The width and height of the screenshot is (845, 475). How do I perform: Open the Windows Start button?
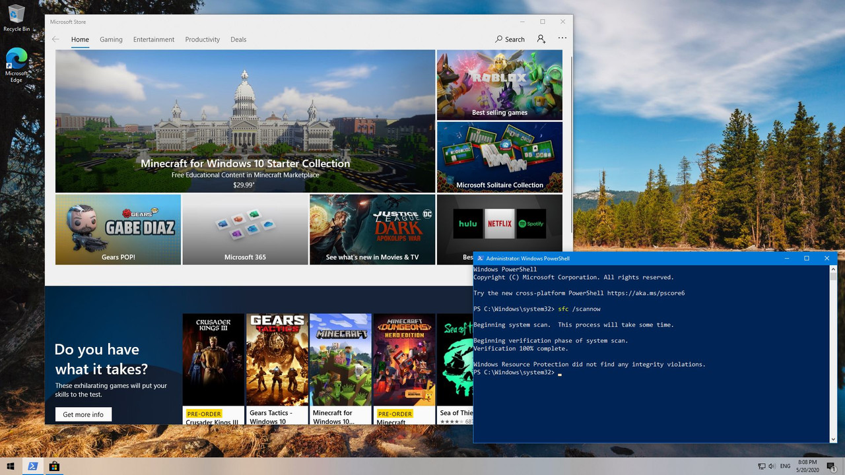11,466
